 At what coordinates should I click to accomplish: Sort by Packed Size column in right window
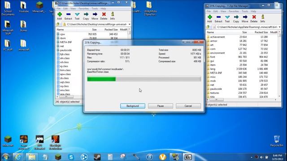tap(261, 32)
